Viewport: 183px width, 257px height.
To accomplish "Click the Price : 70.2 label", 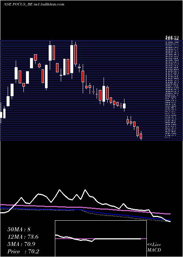I will 23,251.
